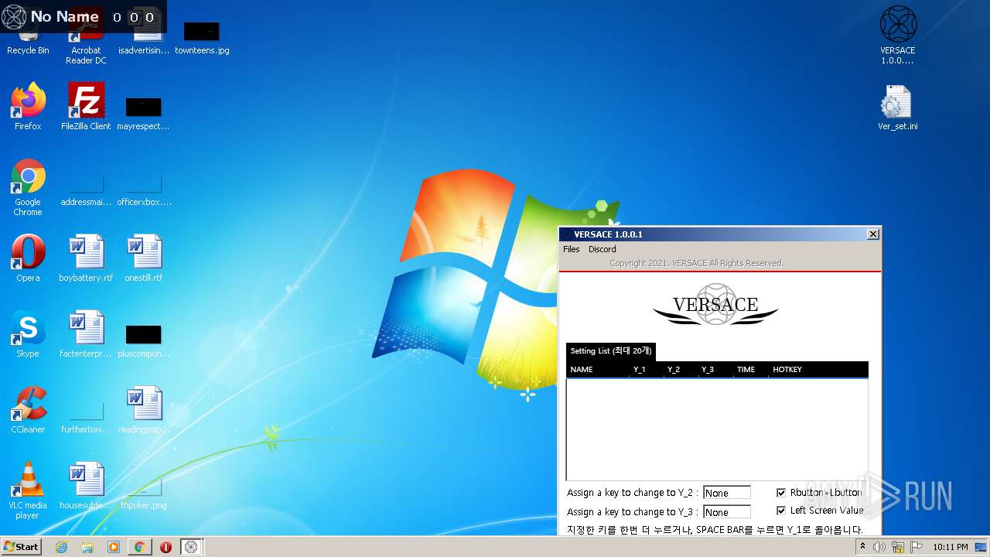The width and height of the screenshot is (990, 557).
Task: Click the Y_3 key assignment field
Action: point(726,512)
